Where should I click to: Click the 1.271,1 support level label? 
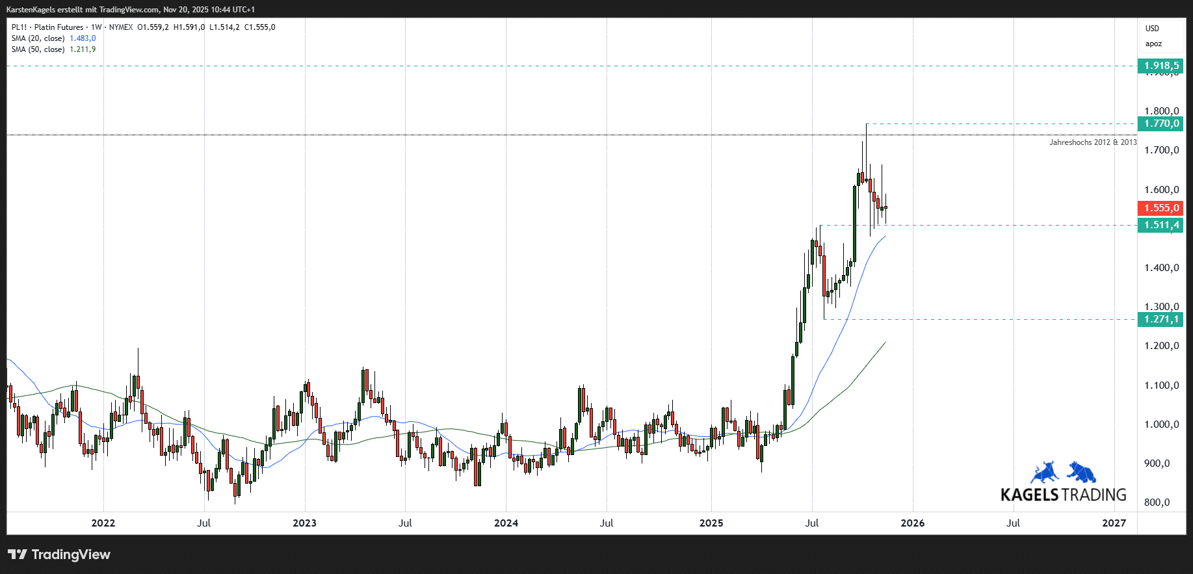coord(1160,319)
